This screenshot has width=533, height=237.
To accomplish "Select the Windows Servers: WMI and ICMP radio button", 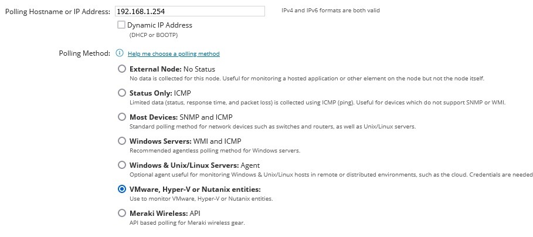I will coord(122,141).
